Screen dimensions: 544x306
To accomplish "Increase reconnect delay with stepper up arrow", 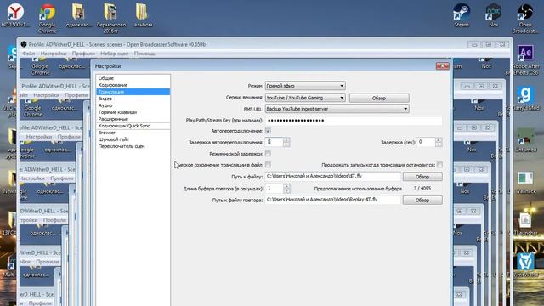I will tap(286, 139).
